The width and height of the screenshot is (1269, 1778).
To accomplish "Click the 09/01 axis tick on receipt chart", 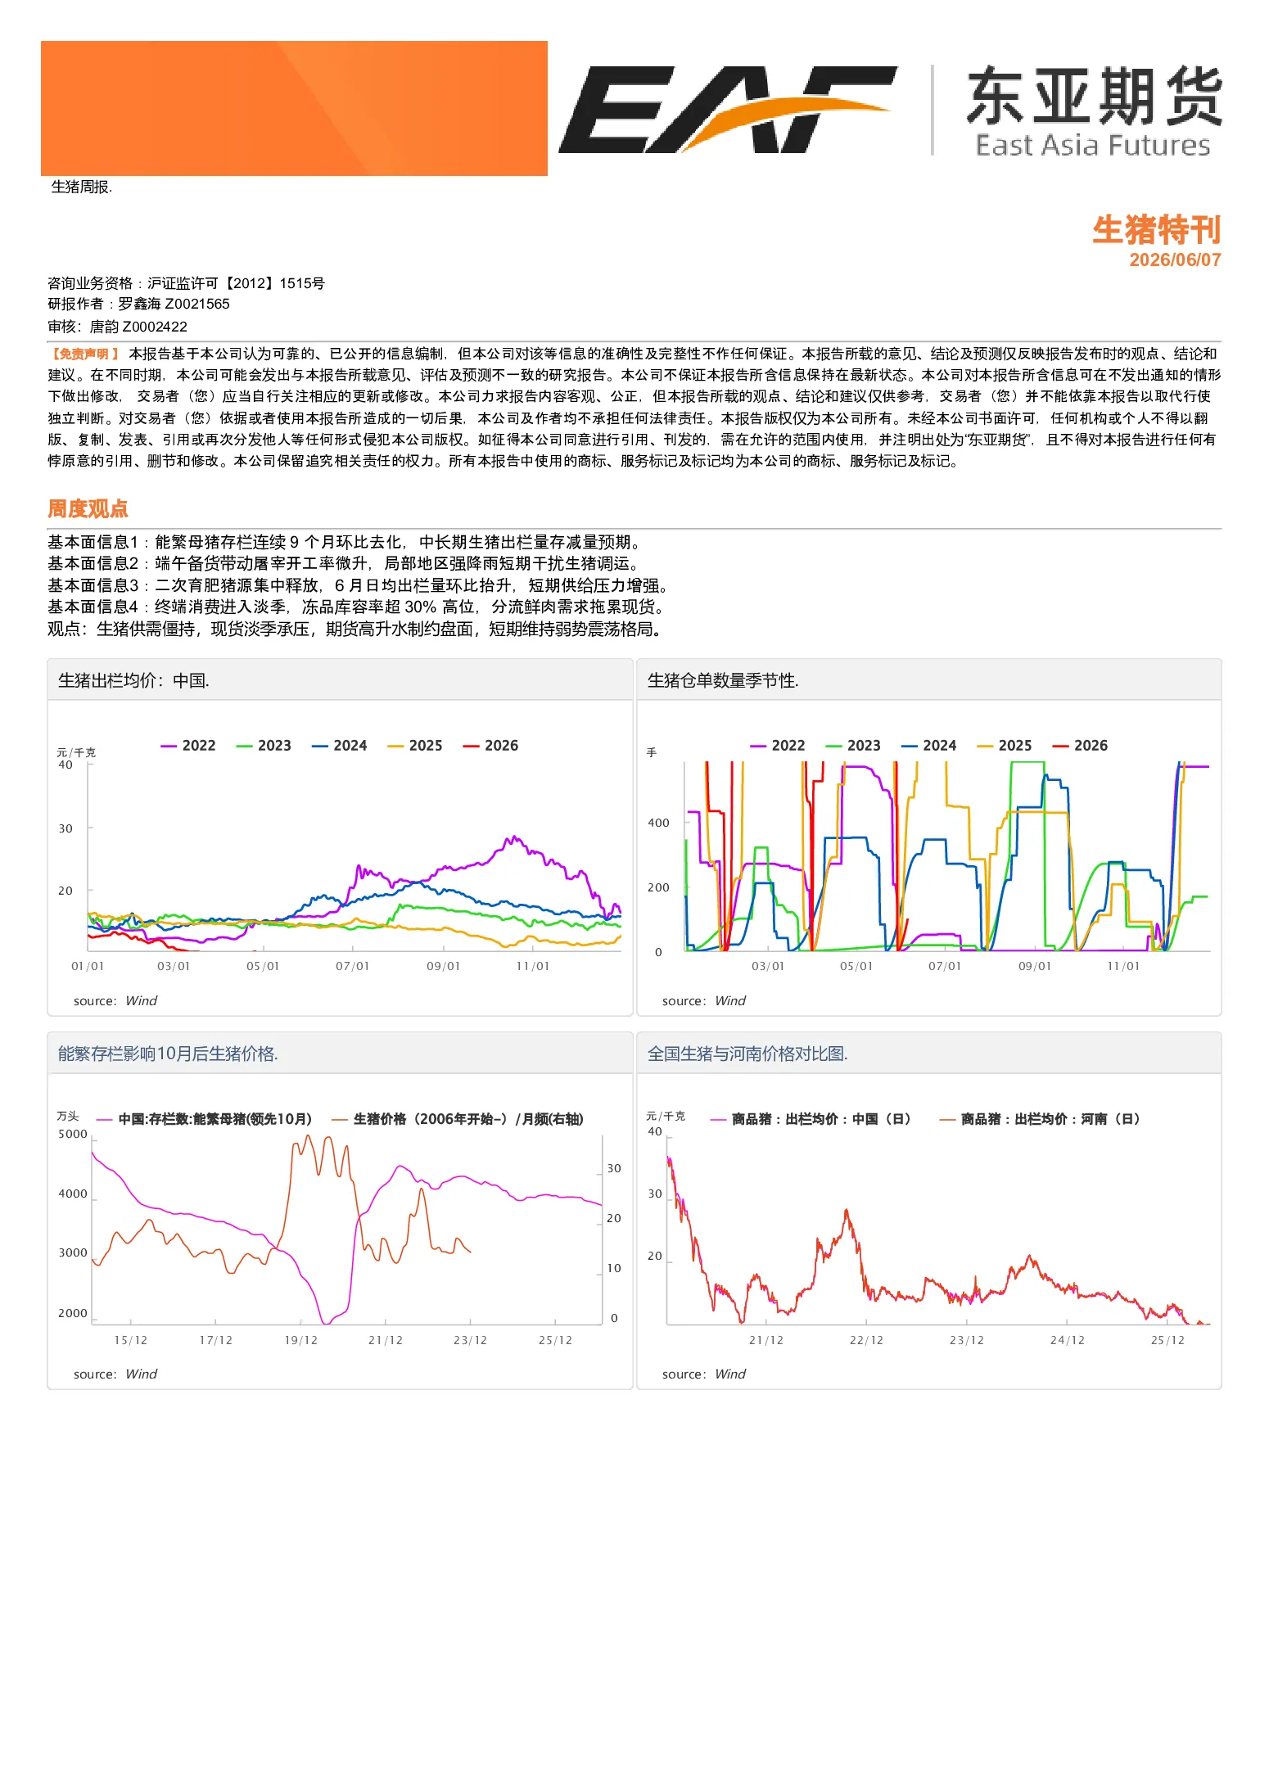I will (1035, 967).
